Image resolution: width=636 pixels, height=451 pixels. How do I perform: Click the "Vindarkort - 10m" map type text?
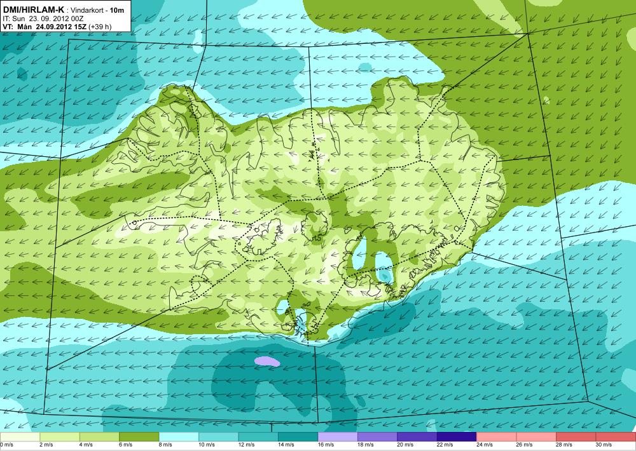coord(97,11)
